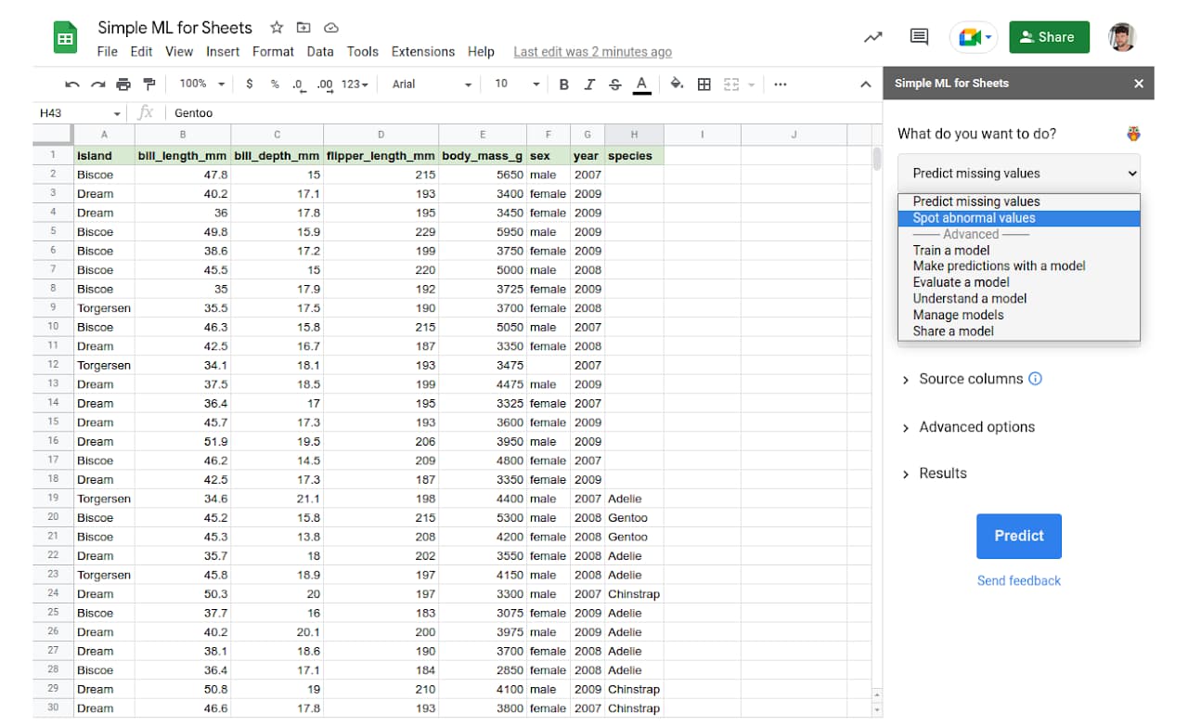This screenshot has height=726, width=1188.
Task: Open the Insert chart trendline icon
Action: point(872,36)
